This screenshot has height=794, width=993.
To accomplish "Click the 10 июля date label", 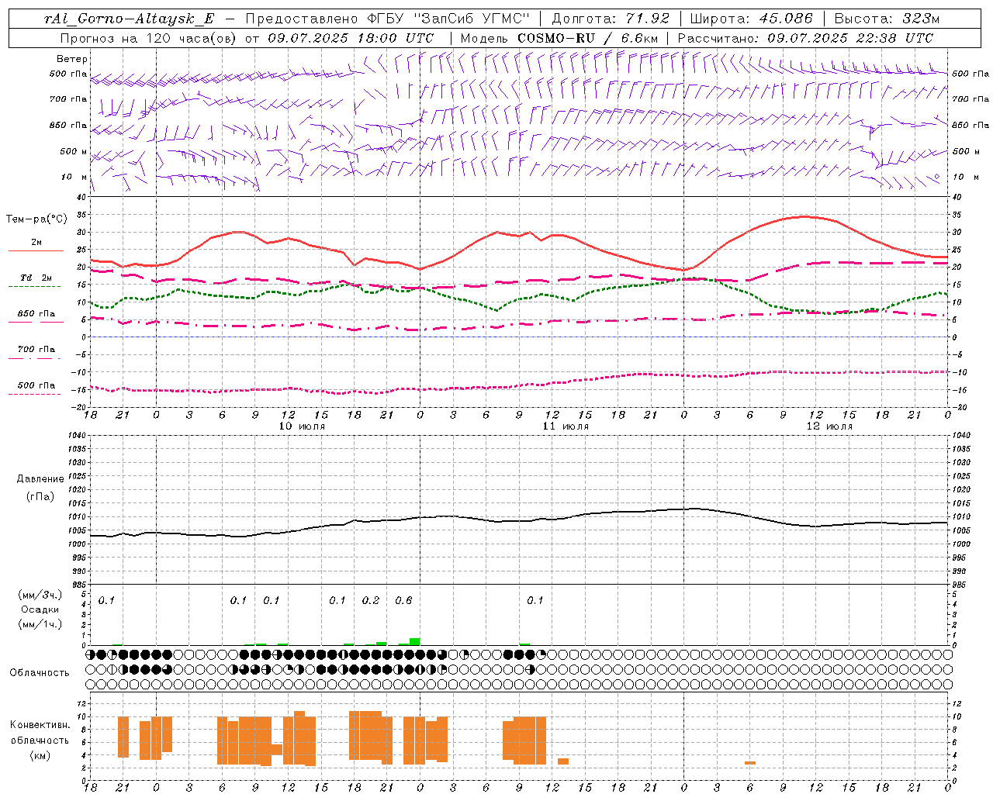I will click(302, 426).
